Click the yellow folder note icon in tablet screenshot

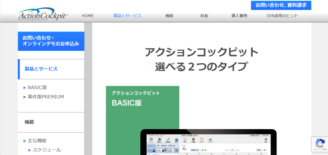(x=202, y=140)
